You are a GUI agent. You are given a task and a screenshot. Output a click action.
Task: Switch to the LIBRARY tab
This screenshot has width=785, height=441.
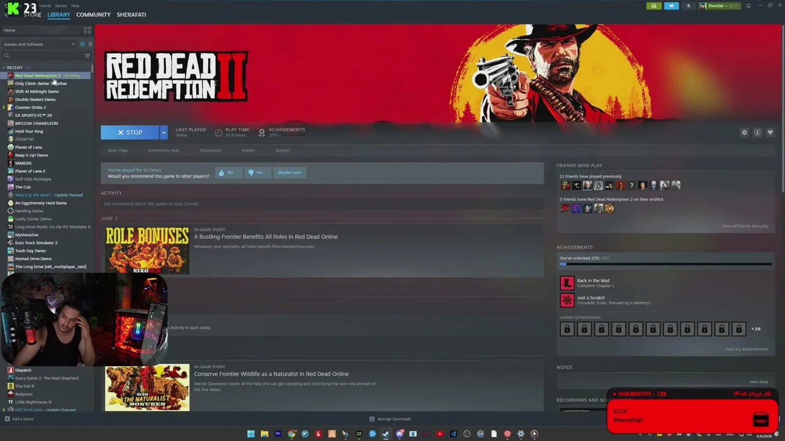pos(59,15)
